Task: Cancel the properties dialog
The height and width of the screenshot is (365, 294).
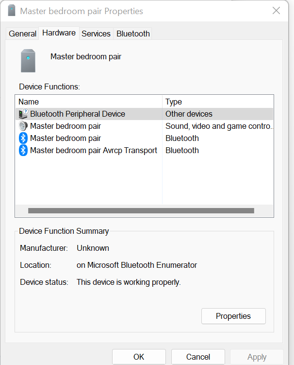Action: coord(198,357)
